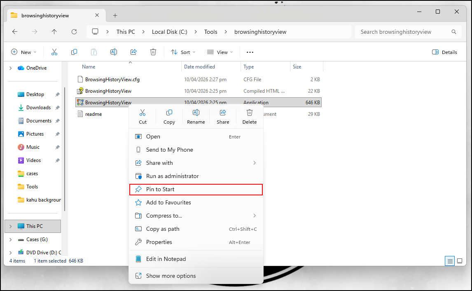
Task: Expand the Cases (G:) drive node
Action: pyautogui.click(x=11, y=239)
